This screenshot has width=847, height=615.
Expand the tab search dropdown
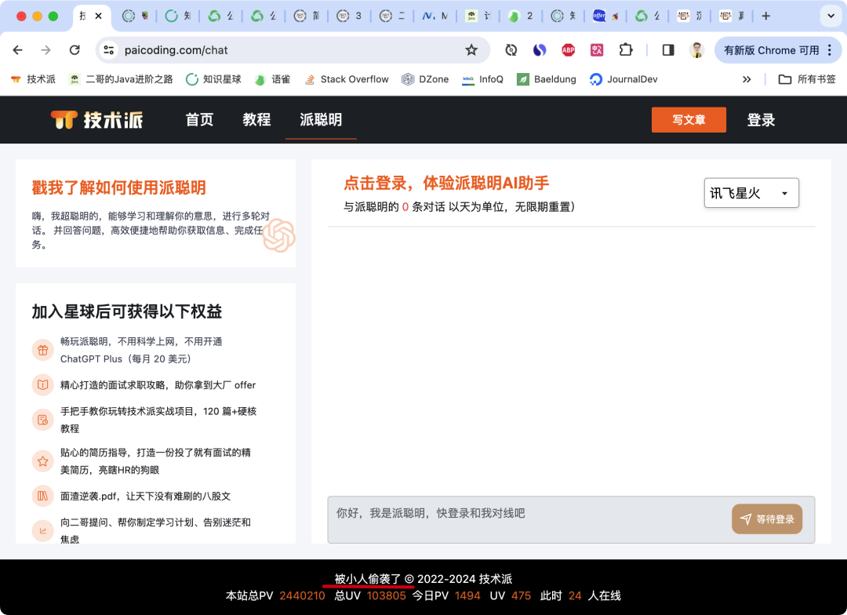pyautogui.click(x=831, y=16)
